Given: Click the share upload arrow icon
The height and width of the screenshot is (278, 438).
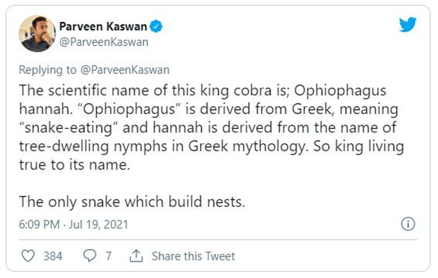Looking at the screenshot, I should coord(136,256).
